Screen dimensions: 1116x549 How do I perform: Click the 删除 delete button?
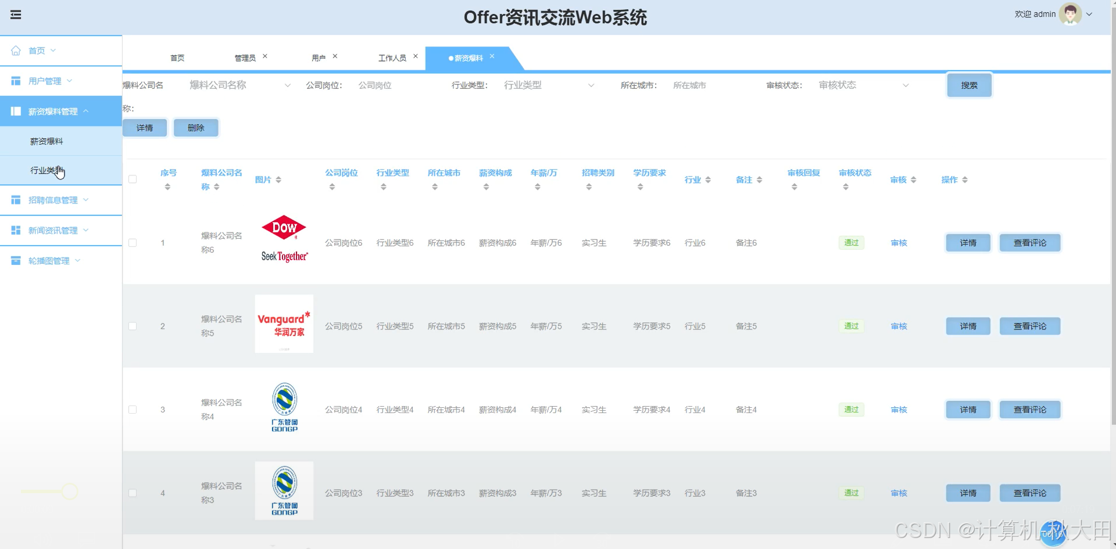tap(196, 128)
